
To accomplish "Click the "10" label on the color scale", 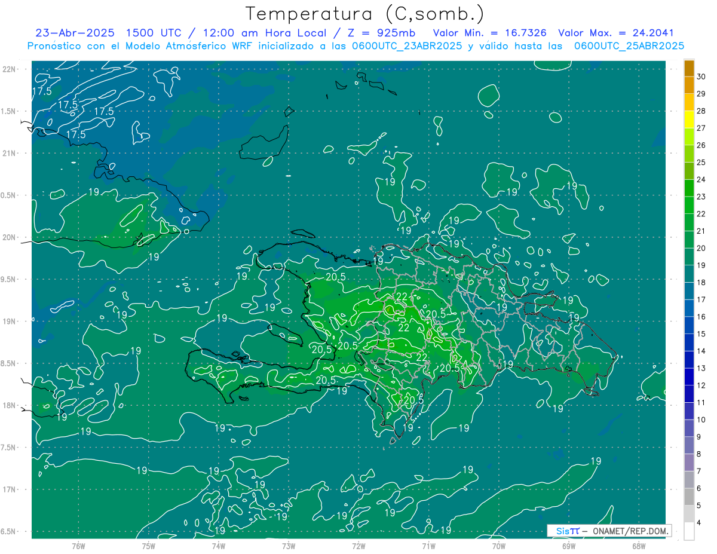I will (x=701, y=420).
